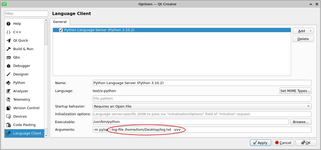Click the Telemetry icon

(x=8, y=100)
